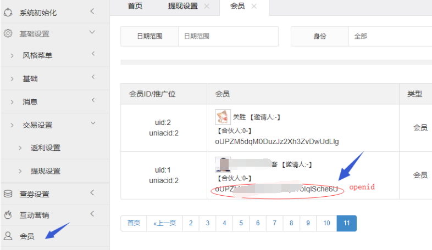Click the gear icon beside 基础设置

(x=8, y=33)
